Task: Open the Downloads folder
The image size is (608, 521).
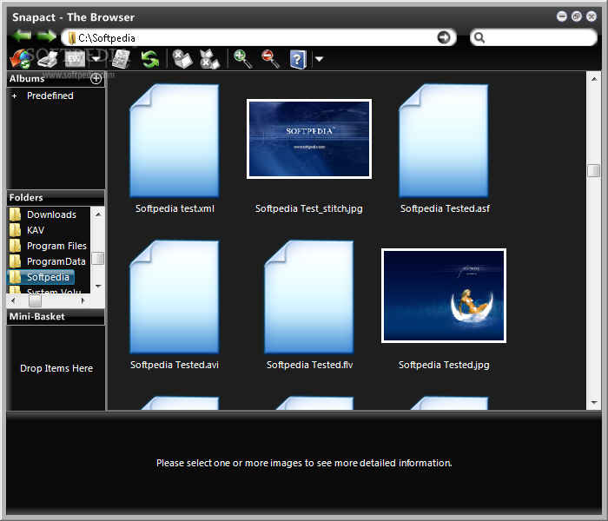Action: 51,214
